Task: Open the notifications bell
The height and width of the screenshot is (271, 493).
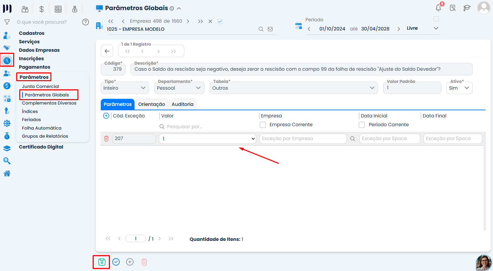Action: tap(439, 8)
